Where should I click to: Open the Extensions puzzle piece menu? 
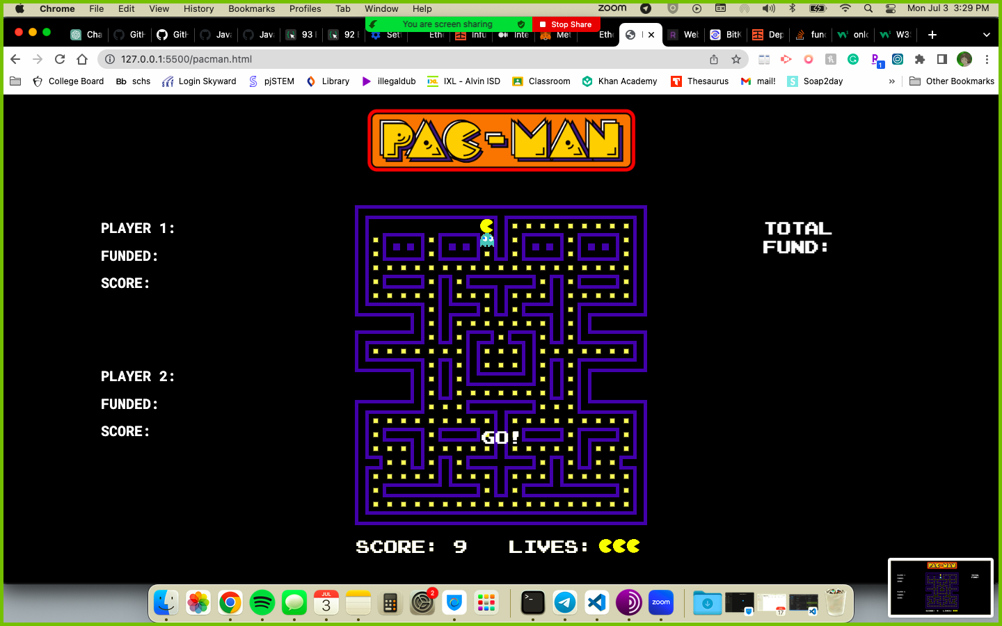pyautogui.click(x=920, y=59)
